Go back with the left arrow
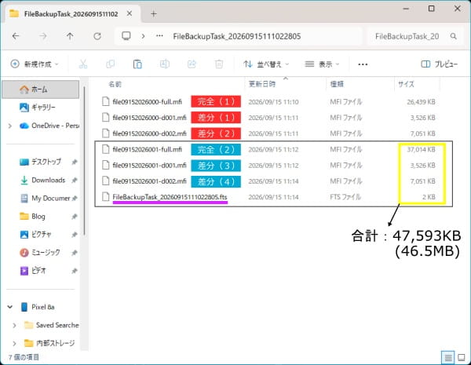 (x=16, y=36)
